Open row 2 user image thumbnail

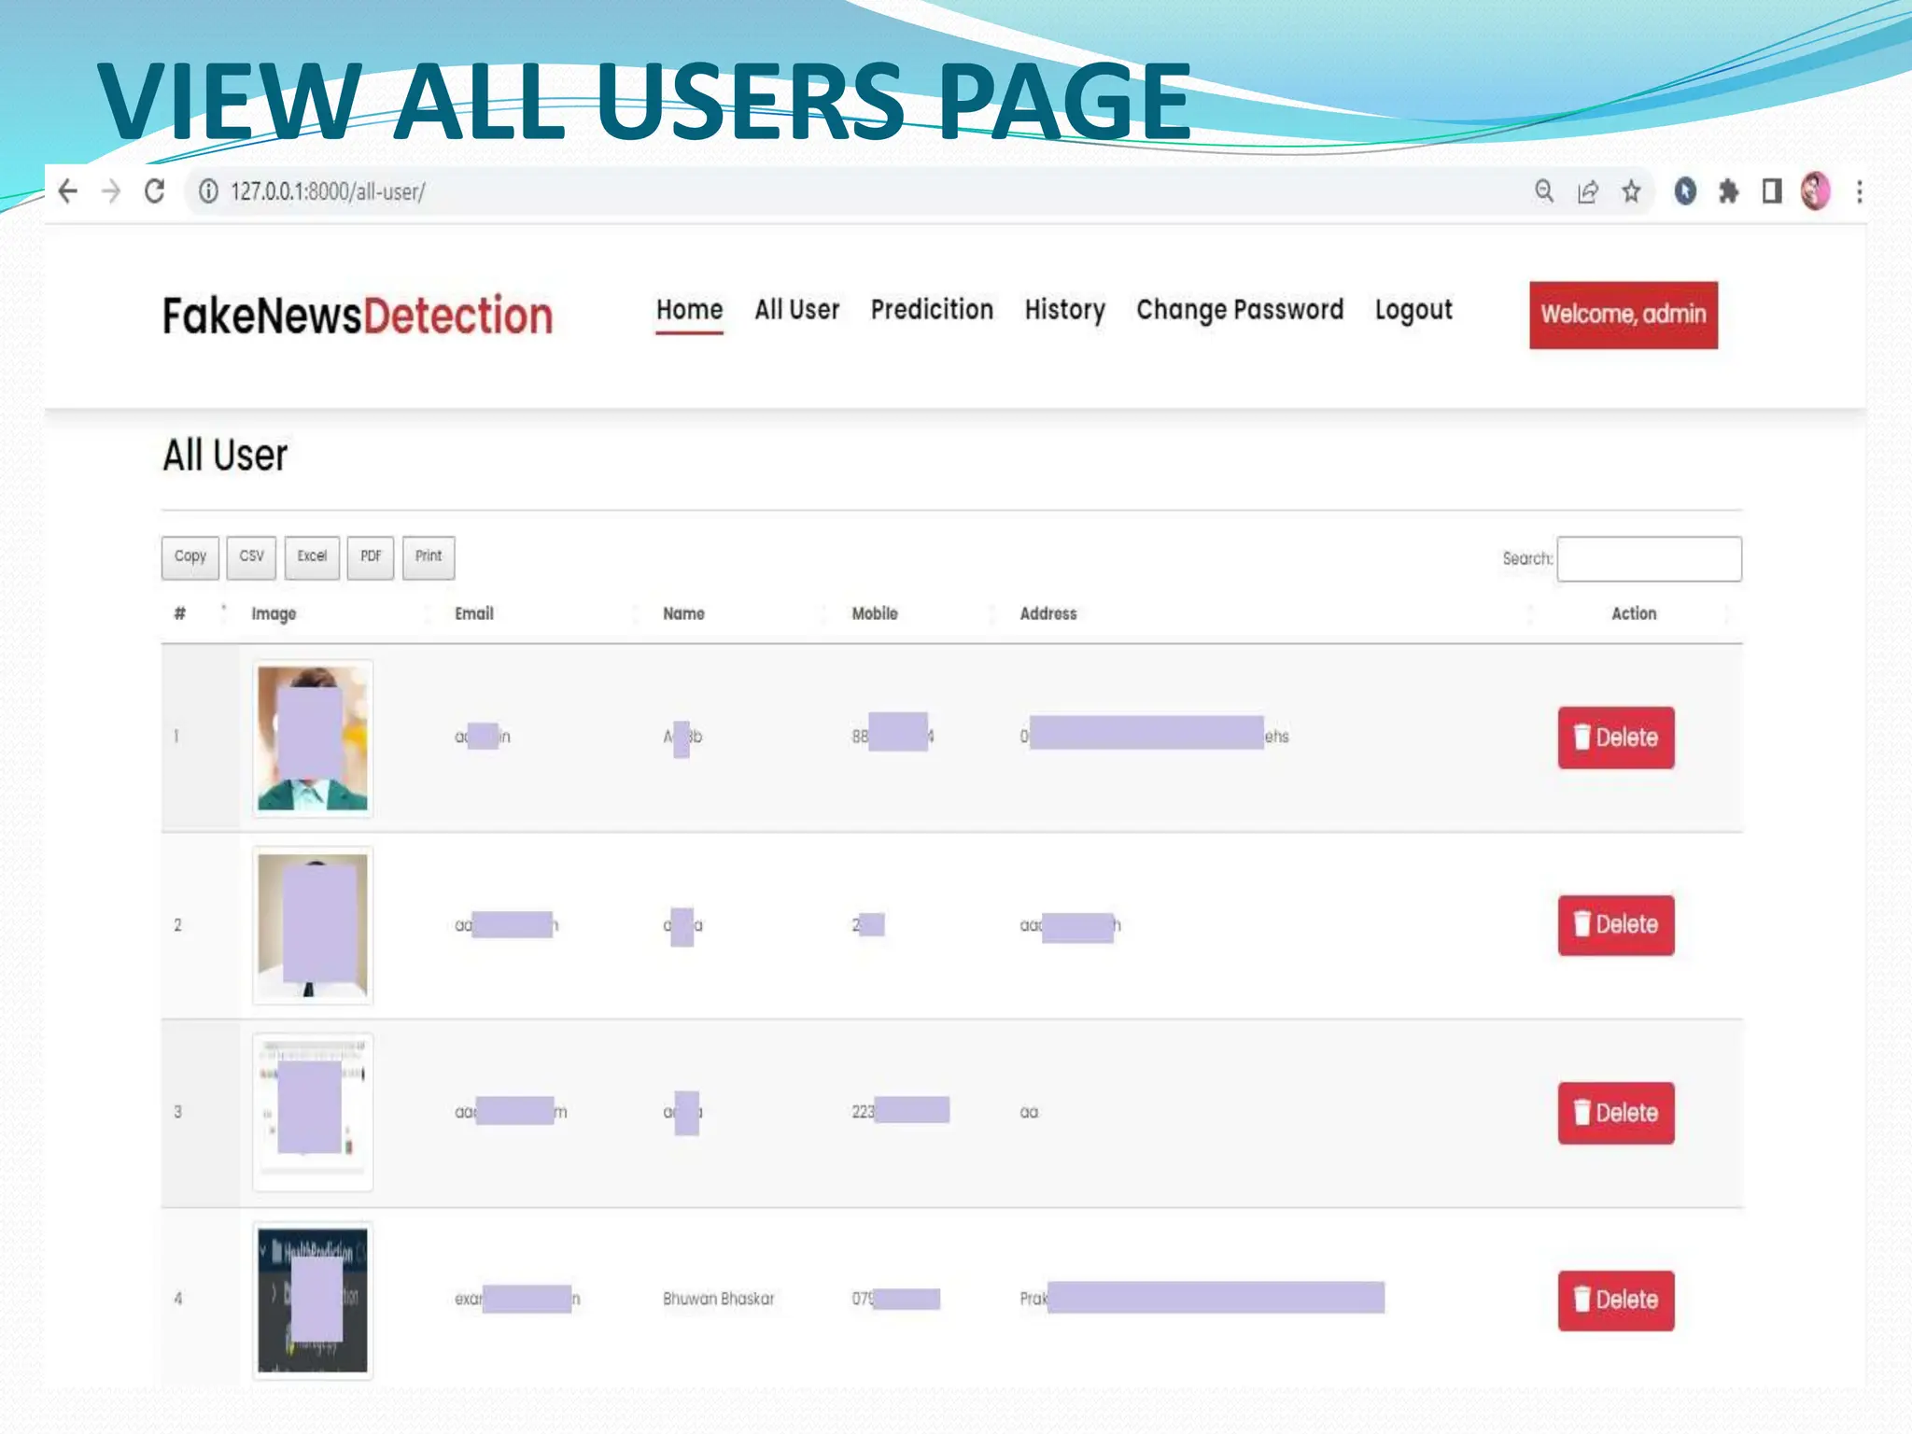(313, 925)
